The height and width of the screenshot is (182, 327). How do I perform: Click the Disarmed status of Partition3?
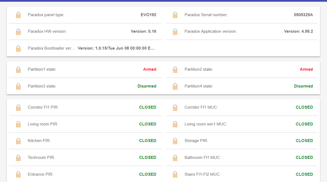(147, 86)
